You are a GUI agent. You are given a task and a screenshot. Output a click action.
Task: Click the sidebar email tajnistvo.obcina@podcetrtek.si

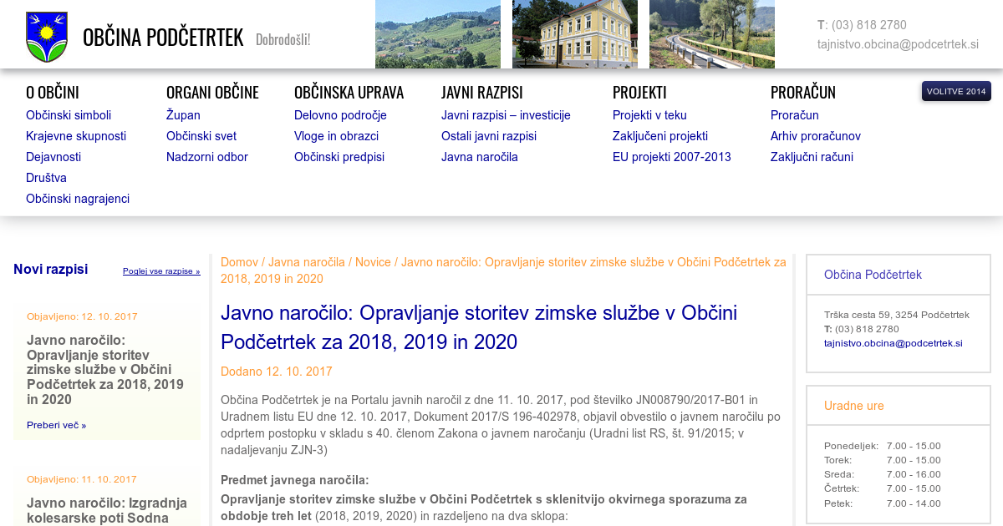[x=893, y=343]
